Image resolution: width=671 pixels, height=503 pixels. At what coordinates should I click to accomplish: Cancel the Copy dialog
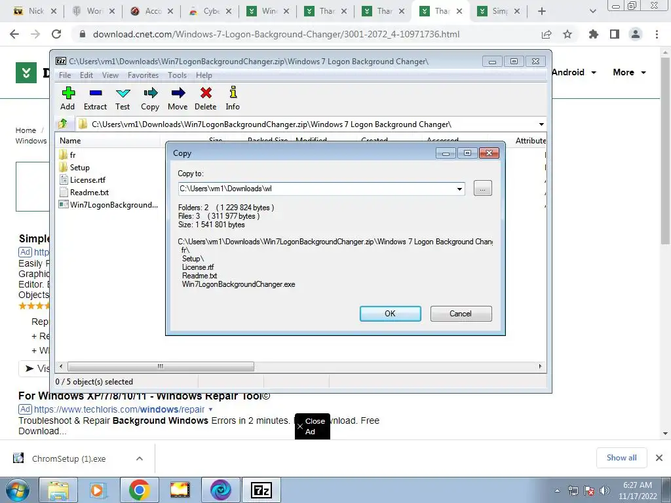[461, 314]
